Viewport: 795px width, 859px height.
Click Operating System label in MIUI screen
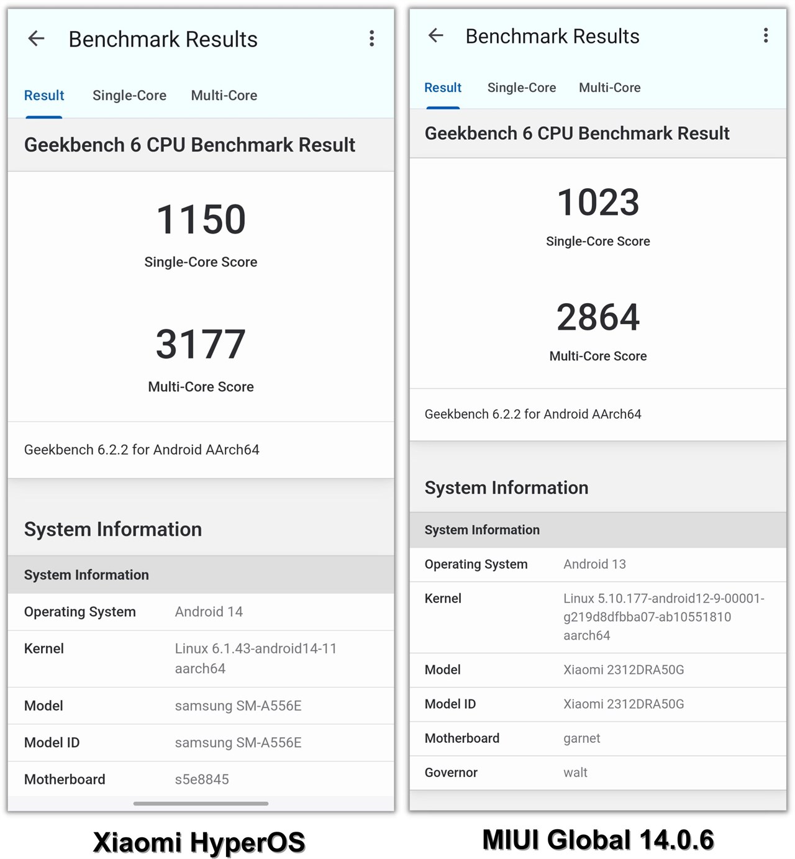coord(476,564)
